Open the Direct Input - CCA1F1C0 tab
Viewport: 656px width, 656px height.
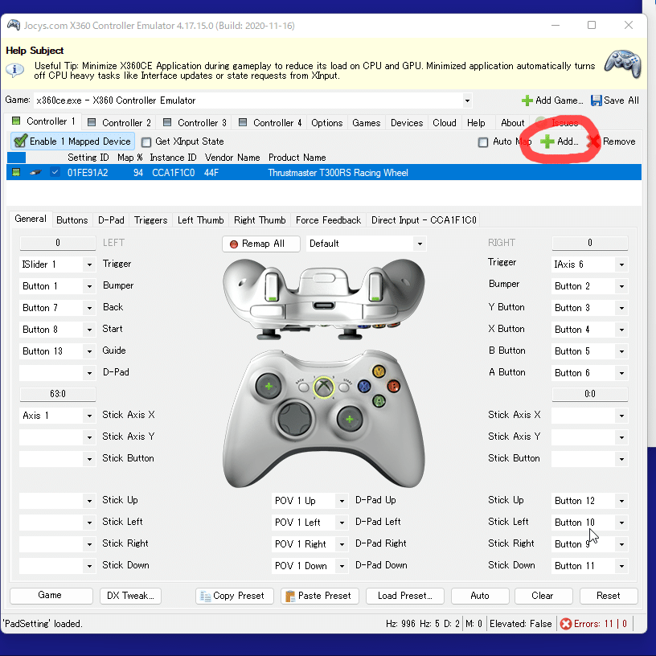(x=424, y=220)
